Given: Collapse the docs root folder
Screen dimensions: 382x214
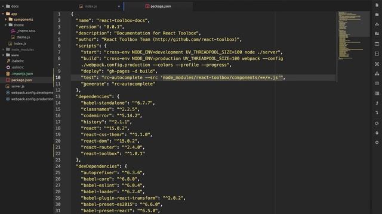Looking at the screenshot, I should (x=2, y=7).
